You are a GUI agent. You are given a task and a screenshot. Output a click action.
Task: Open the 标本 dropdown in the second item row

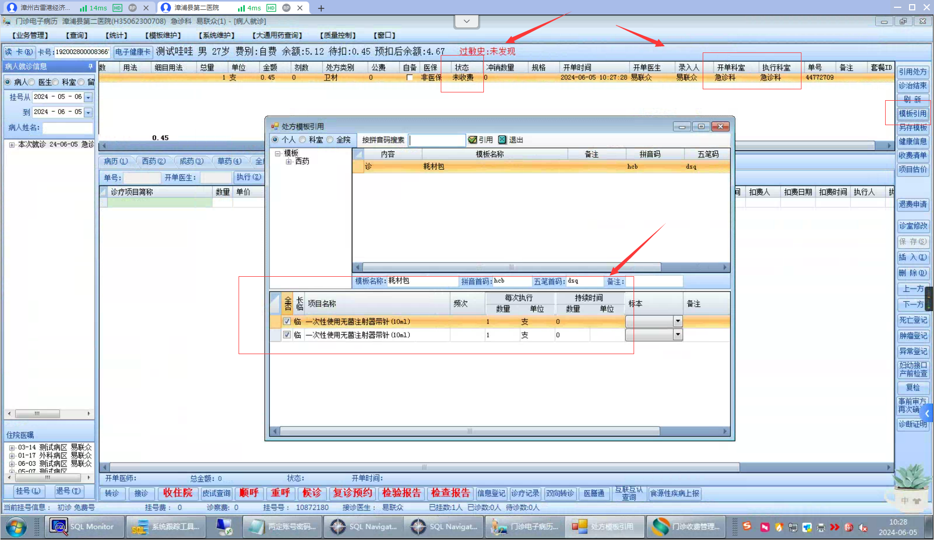pyautogui.click(x=678, y=335)
